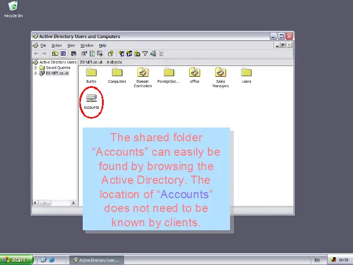Minimize the inner MDI console window
This screenshot has height=265, width=353.
click(277, 45)
